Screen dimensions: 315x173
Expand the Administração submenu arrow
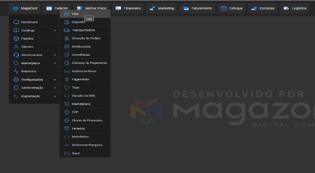(x=55, y=88)
